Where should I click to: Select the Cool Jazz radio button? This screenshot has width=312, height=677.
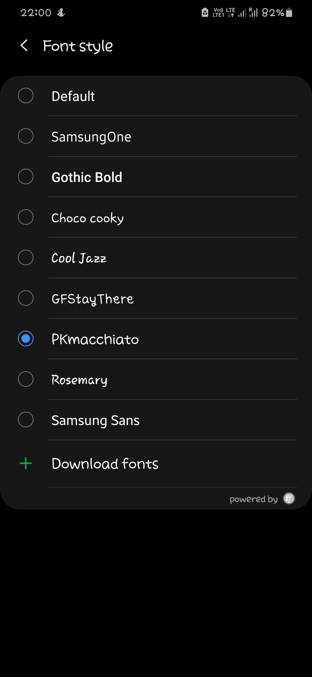26,257
